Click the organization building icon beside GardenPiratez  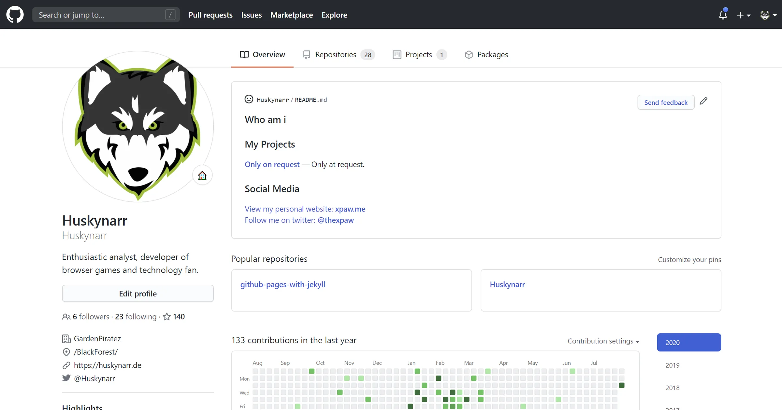[66, 339]
